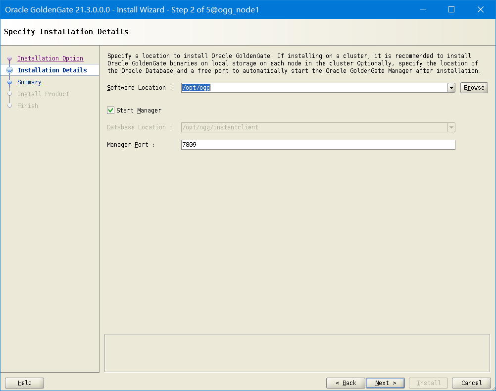The image size is (496, 391).
Task: Browse for the software location
Action: point(474,88)
